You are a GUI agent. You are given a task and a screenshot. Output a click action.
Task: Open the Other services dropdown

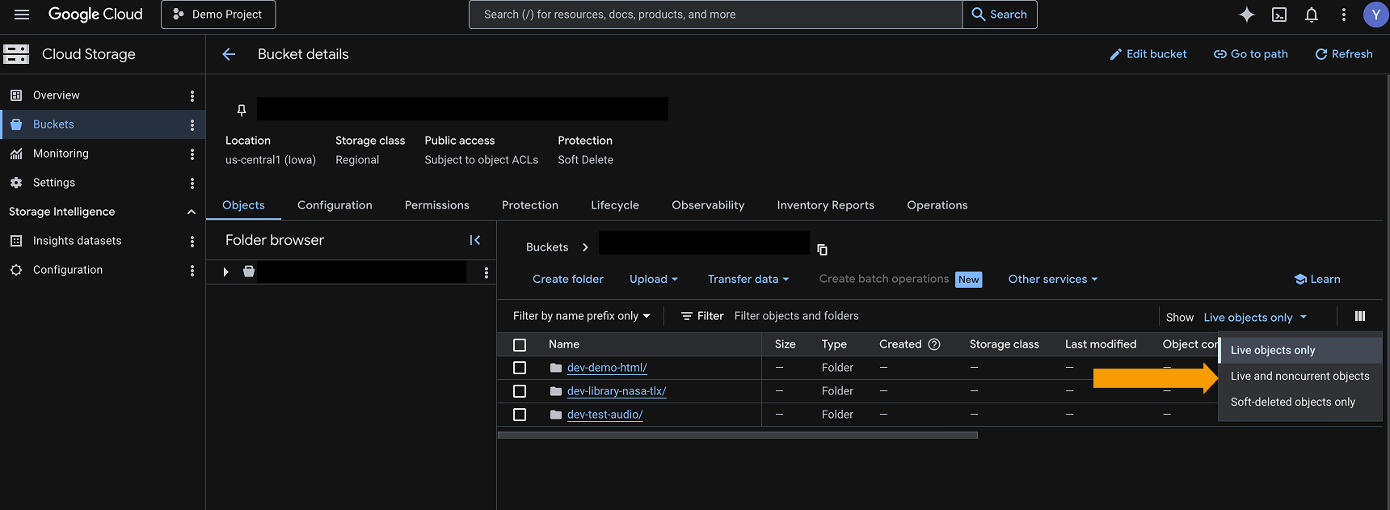tap(1053, 279)
